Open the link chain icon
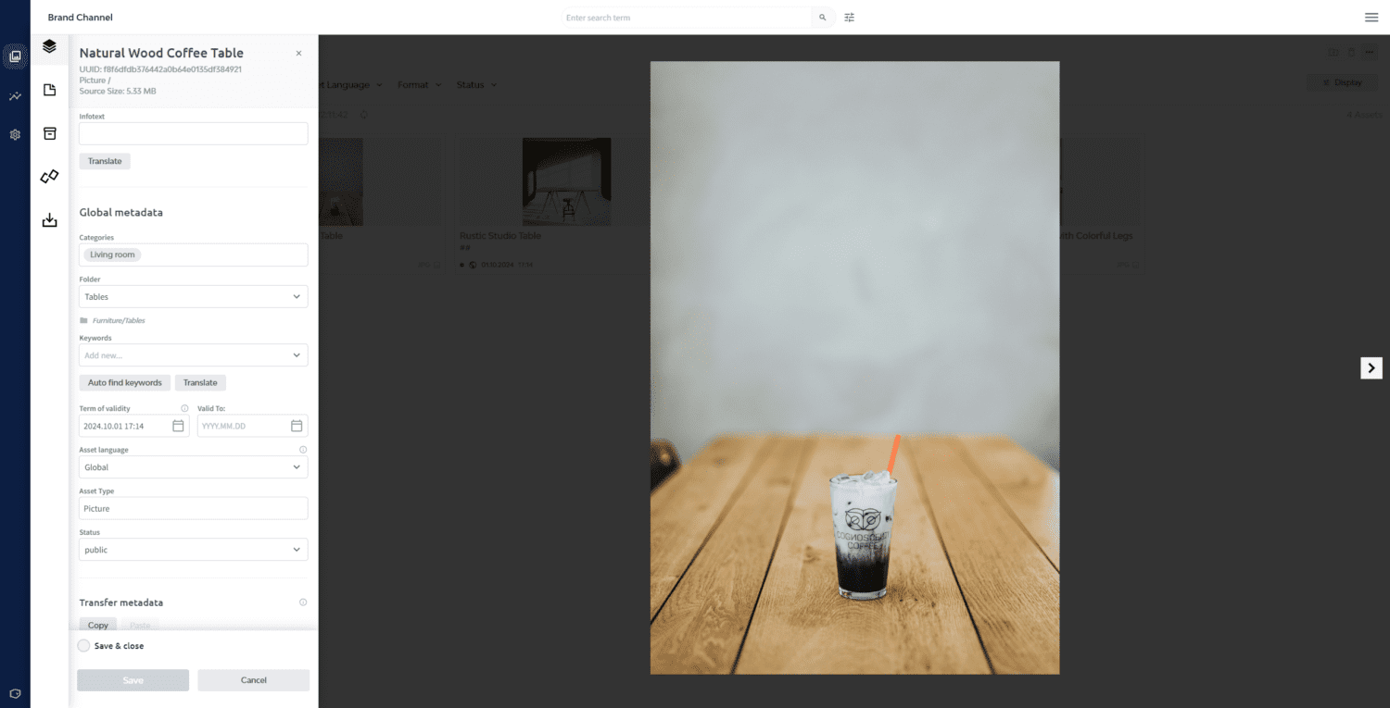Viewport: 1390px width, 708px height. point(50,176)
